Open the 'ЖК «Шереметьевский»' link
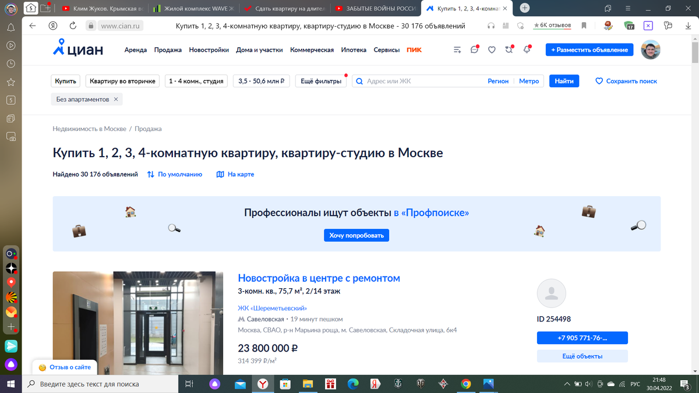Image resolution: width=699 pixels, height=393 pixels. (x=272, y=308)
